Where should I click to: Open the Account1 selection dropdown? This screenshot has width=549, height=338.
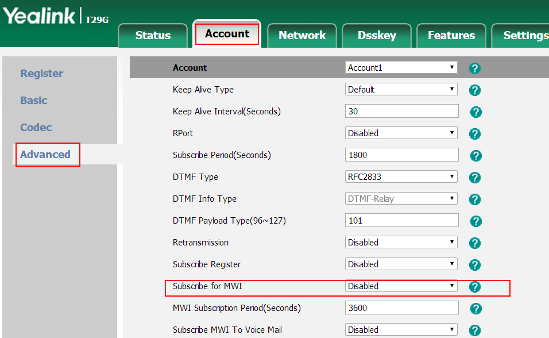tap(401, 68)
